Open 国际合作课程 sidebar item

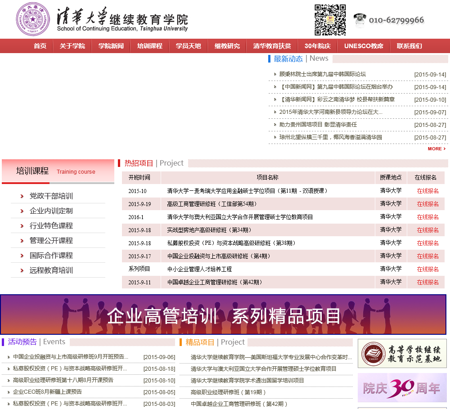51,256
